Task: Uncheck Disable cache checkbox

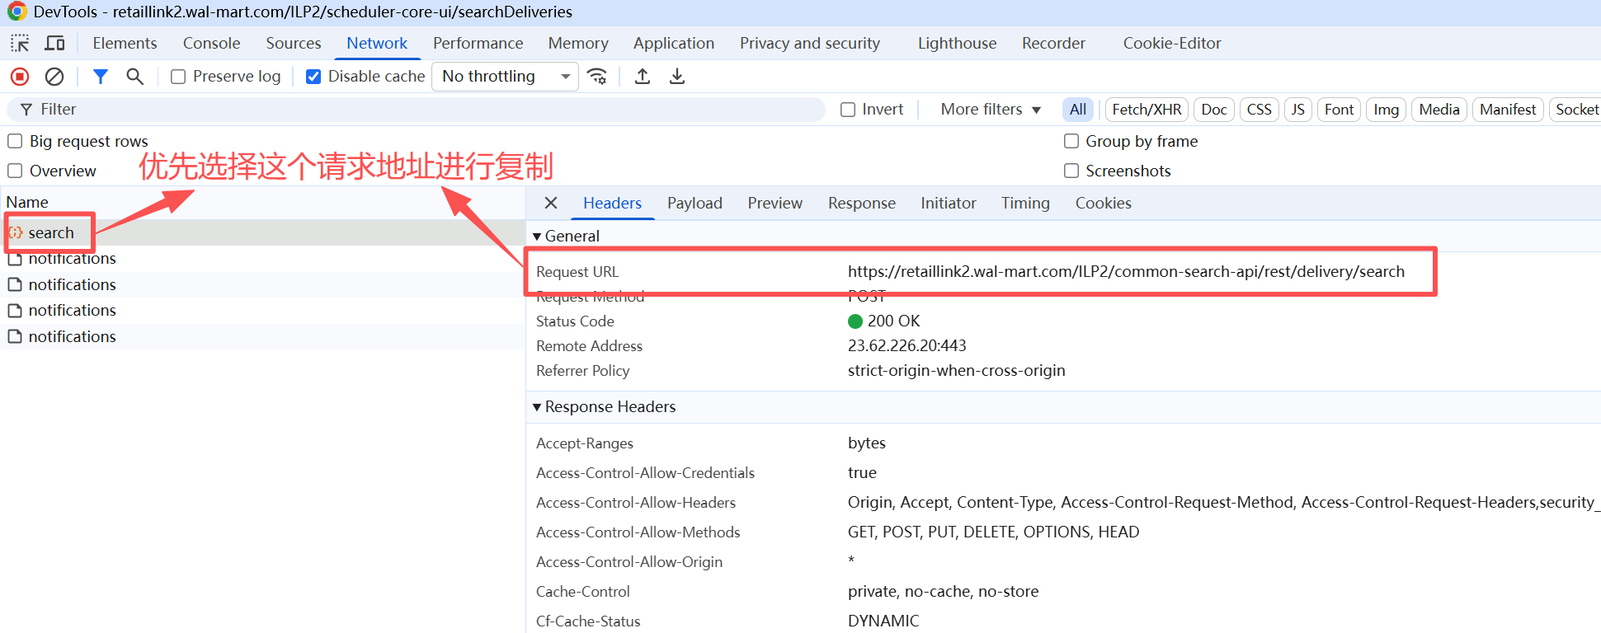Action: point(313,77)
